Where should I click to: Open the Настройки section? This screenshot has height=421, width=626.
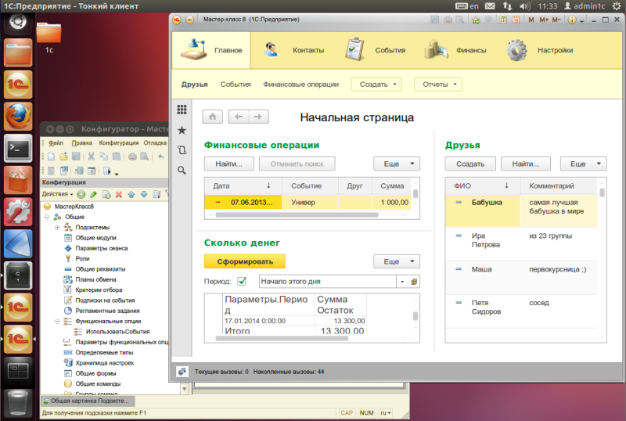click(540, 50)
